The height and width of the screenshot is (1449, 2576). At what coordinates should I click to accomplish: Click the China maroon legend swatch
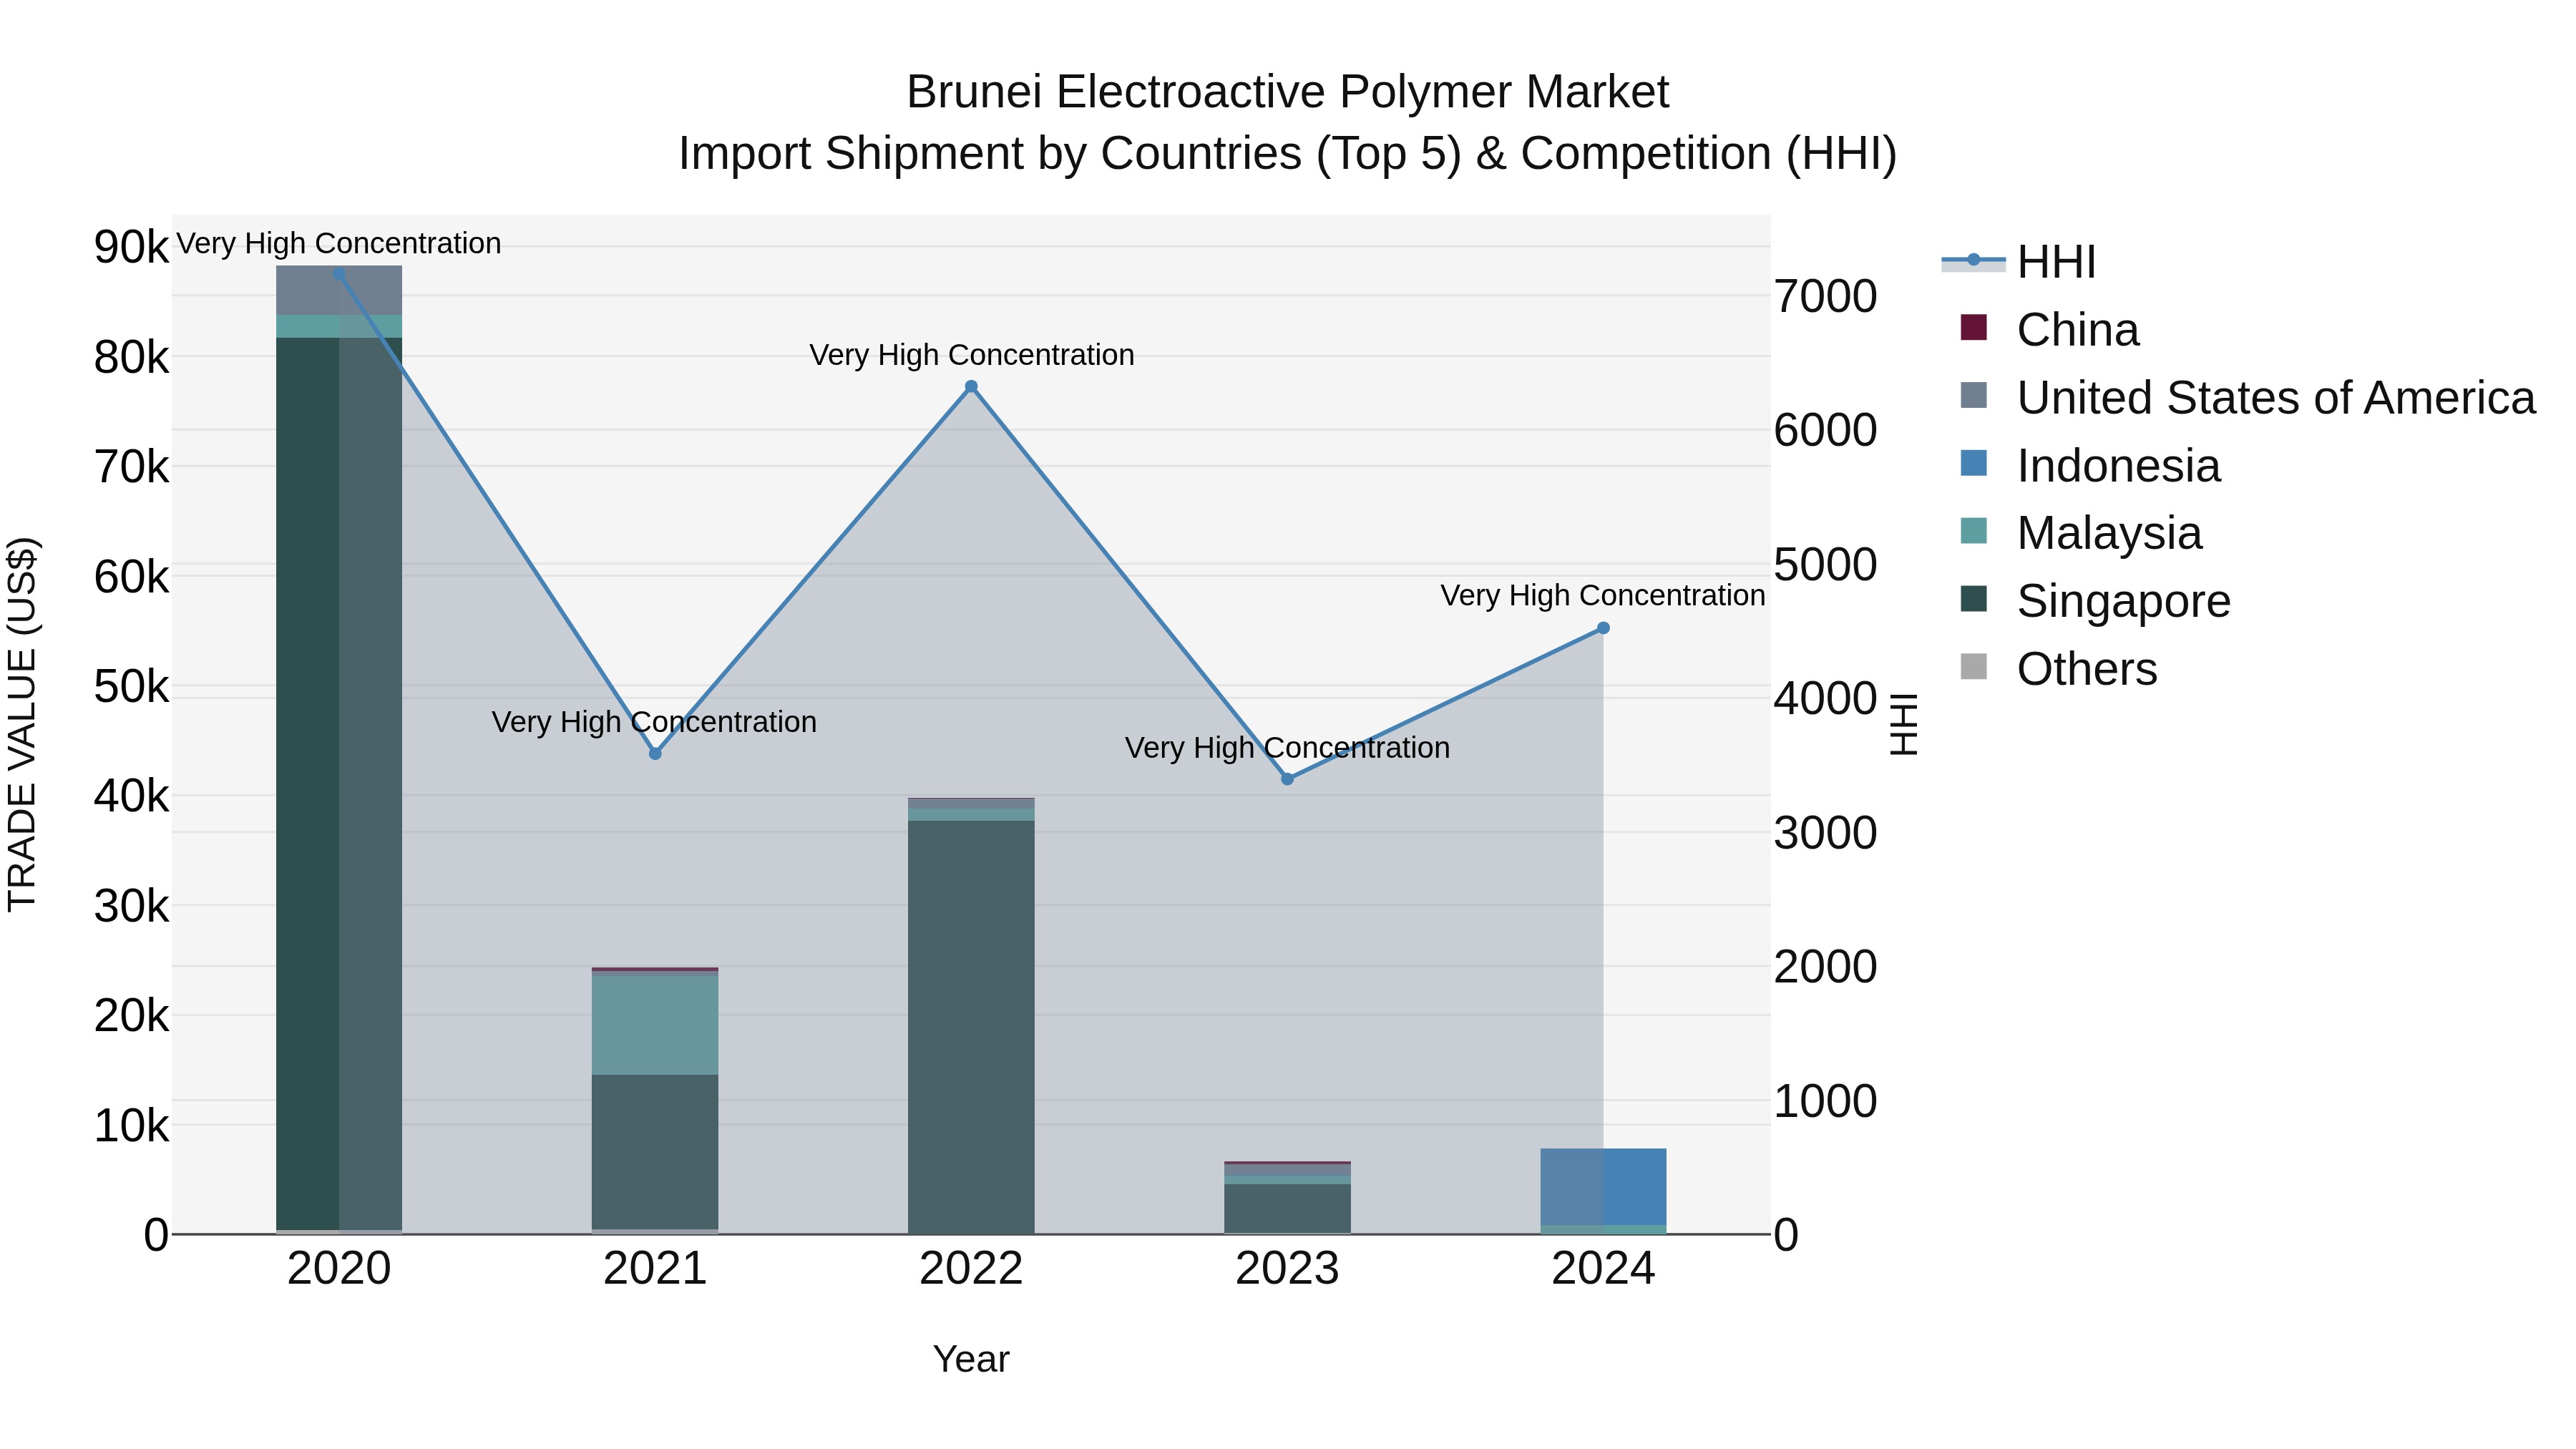pyautogui.click(x=1974, y=327)
